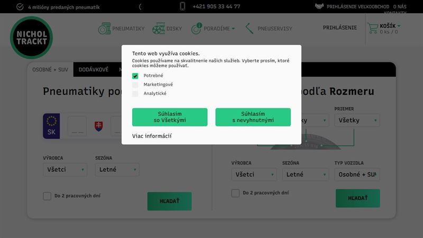Open the Viac informácií link
Image resolution: width=423 pixels, height=238 pixels.
(x=152, y=136)
